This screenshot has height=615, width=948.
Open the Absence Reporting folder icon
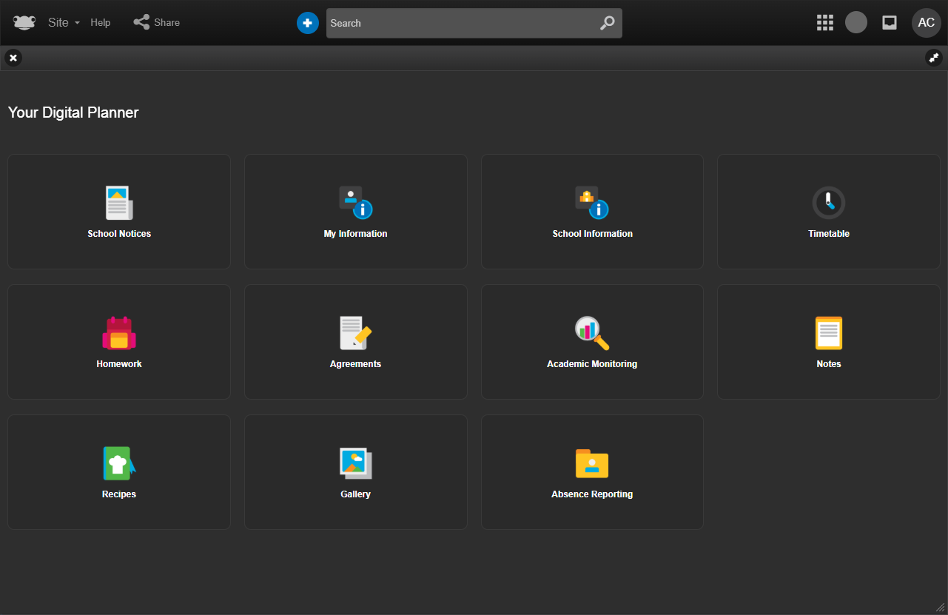click(592, 463)
